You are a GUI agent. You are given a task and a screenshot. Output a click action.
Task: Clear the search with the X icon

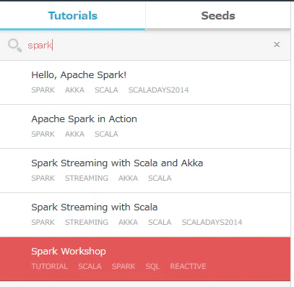point(277,44)
